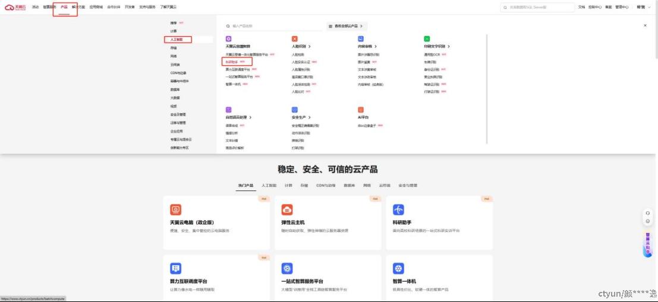Open the 应用商城 top navigation item
Viewport: 658px width, 302px height.
click(96, 7)
